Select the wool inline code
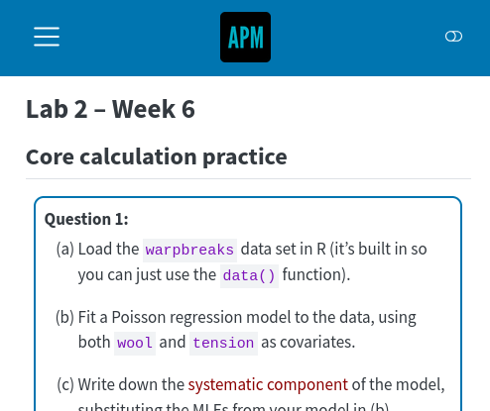 [135, 344]
